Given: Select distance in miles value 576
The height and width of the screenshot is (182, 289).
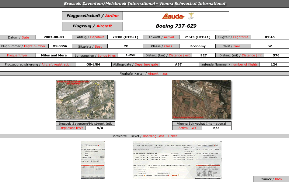Looking at the screenshot, I should tap(276, 55).
